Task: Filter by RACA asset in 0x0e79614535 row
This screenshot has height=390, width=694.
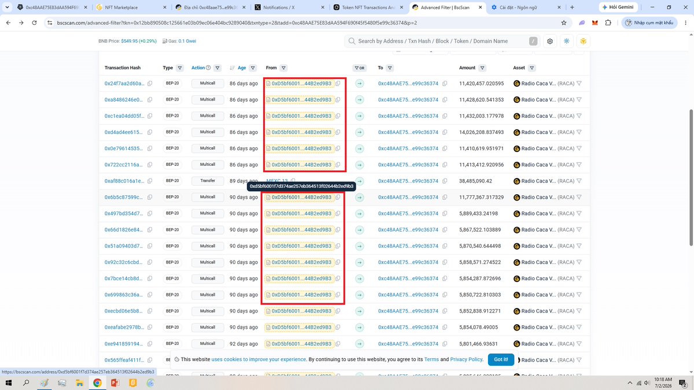Action: pos(579,148)
